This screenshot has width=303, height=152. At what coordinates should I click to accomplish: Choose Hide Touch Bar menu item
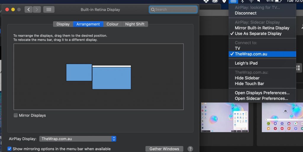click(x=249, y=84)
